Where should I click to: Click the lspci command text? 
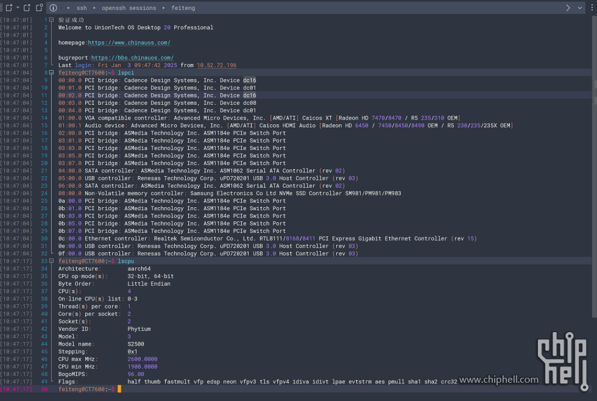[126, 73]
